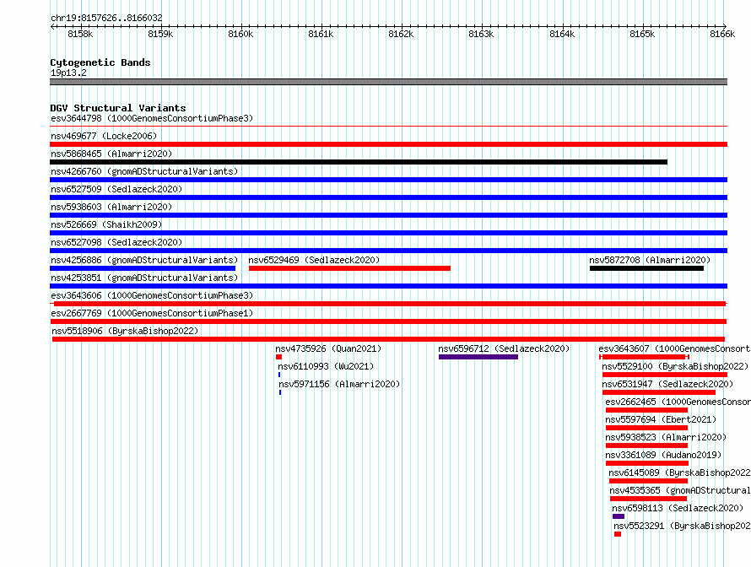Click nsv6596712 (Sedlazeck2020) label
This screenshot has height=567, width=751.
[504, 348]
